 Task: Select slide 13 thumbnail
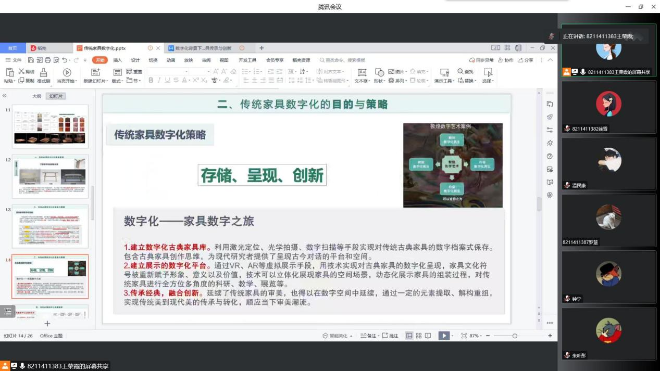(50, 226)
